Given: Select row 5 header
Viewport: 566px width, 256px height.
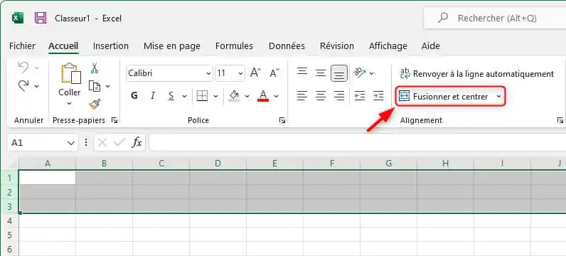Looking at the screenshot, I should click(10, 235).
